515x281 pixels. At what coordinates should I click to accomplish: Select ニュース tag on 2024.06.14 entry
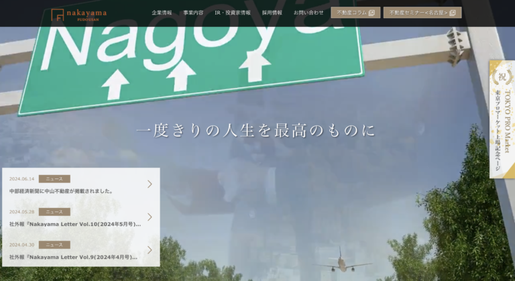pos(54,179)
